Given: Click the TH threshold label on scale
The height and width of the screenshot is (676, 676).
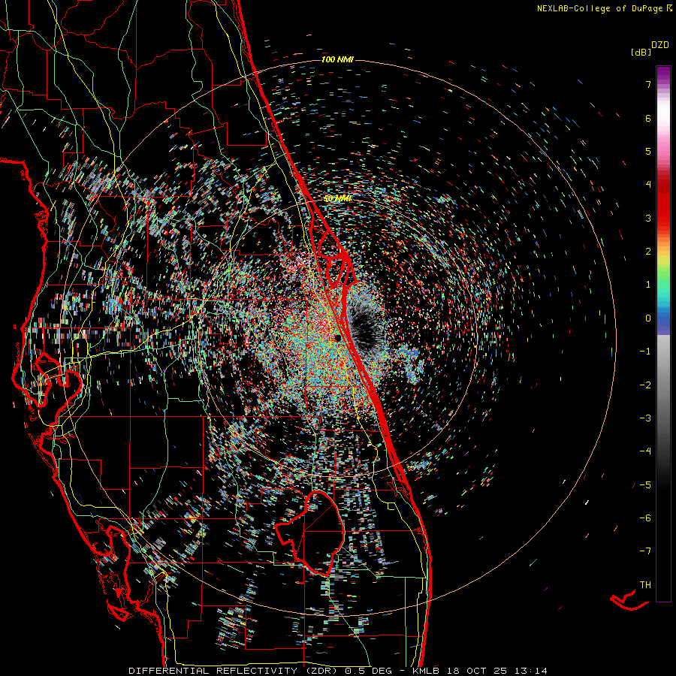Looking at the screenshot, I should [x=645, y=585].
